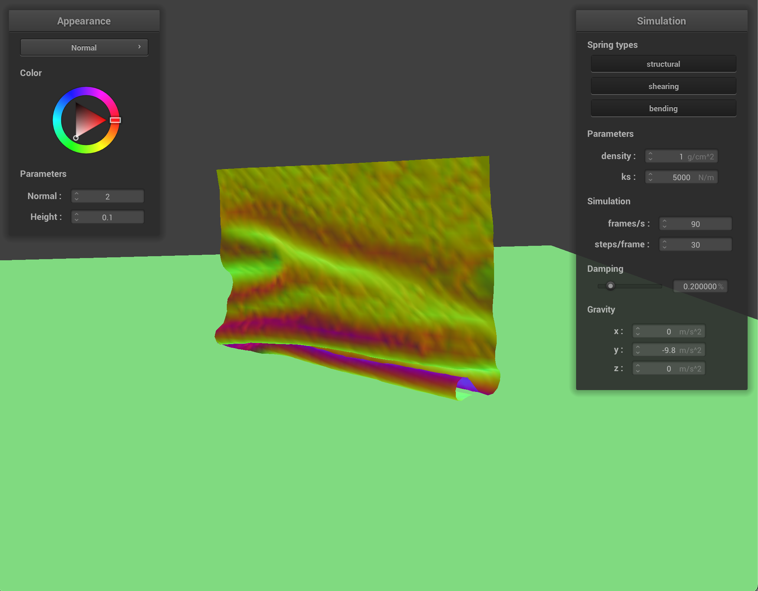
Task: Increase Gravity x with the up arrow
Action: pyautogui.click(x=638, y=328)
